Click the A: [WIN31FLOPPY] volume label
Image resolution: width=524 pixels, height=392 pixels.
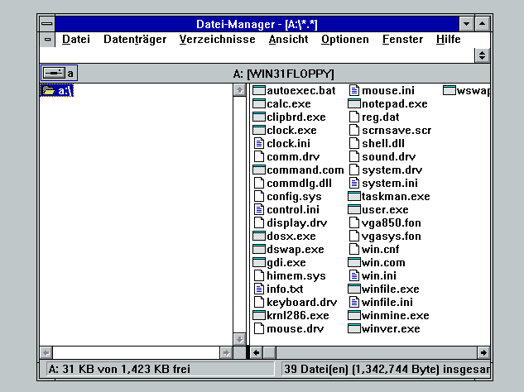coord(283,74)
